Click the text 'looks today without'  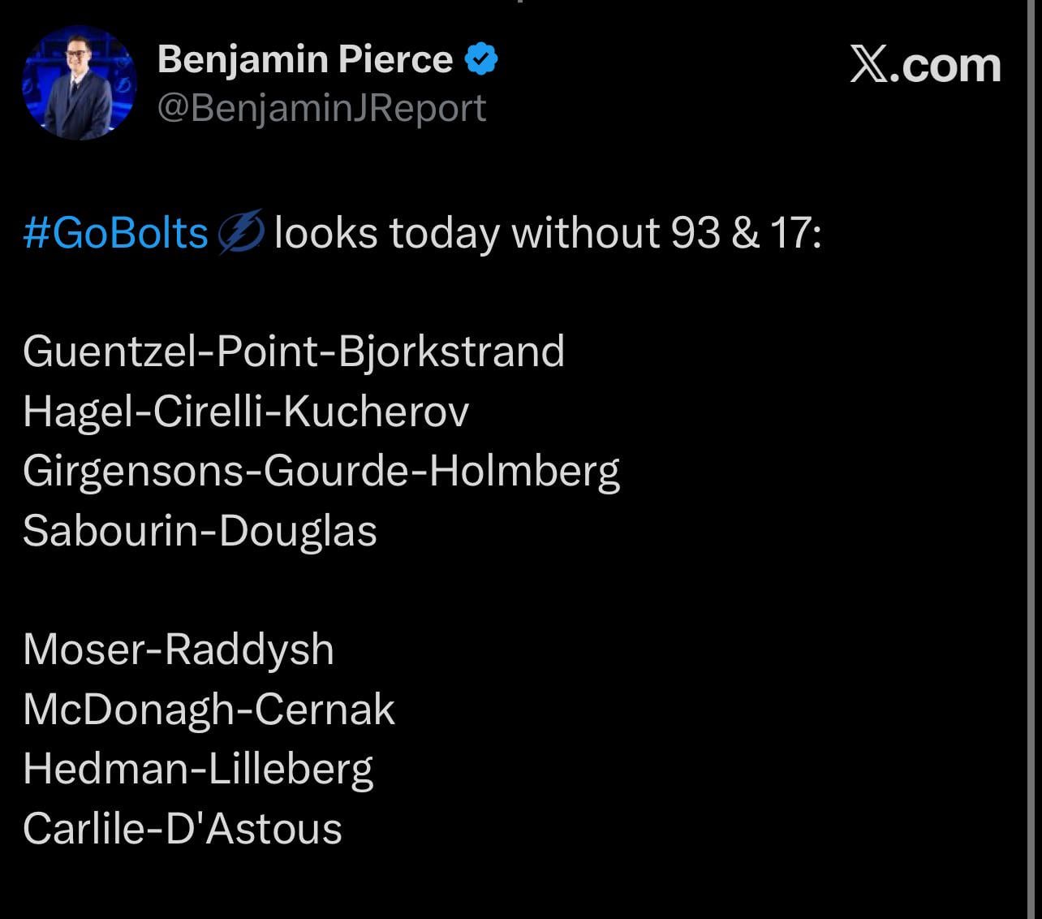click(467, 234)
